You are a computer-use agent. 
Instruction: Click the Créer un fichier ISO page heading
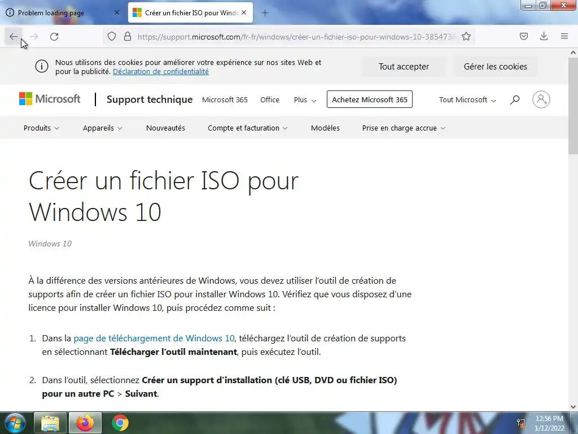[163, 196]
